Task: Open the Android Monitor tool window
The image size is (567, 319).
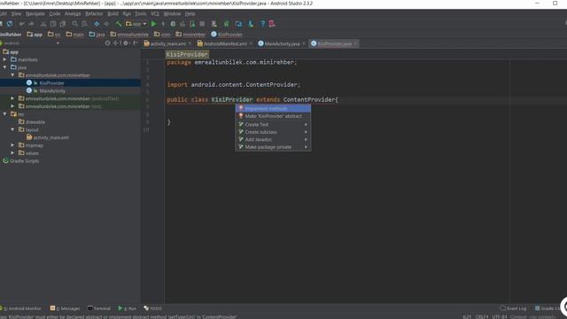Action: click(x=21, y=308)
